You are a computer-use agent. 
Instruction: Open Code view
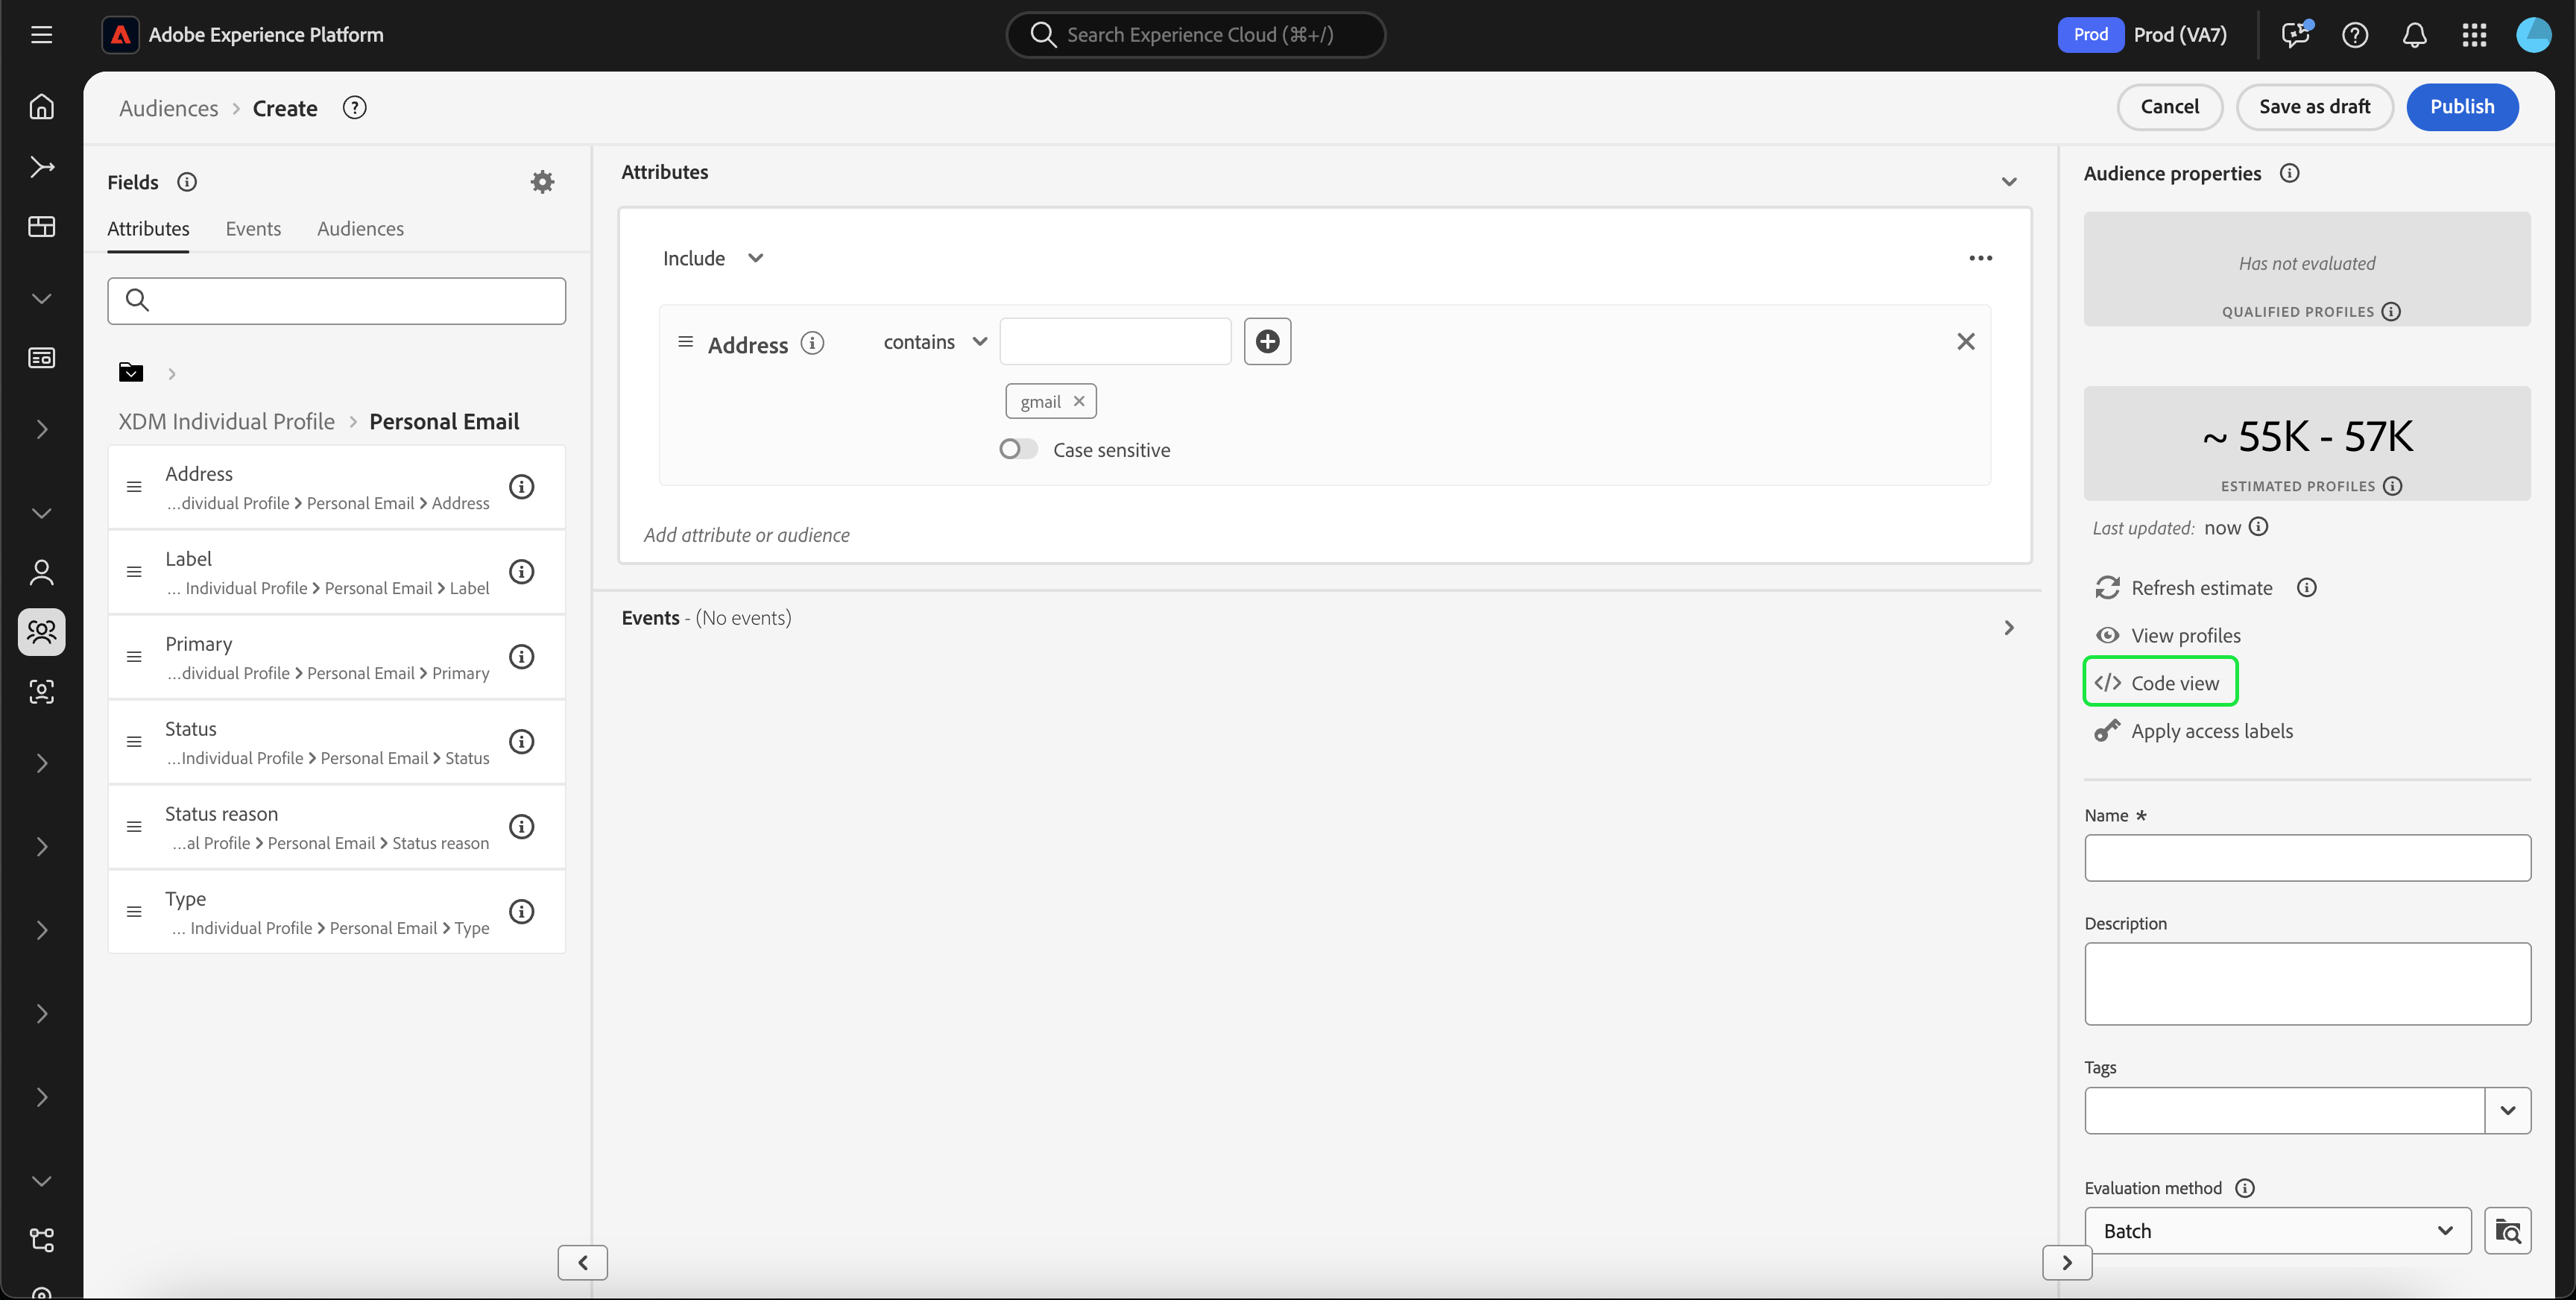(2160, 683)
